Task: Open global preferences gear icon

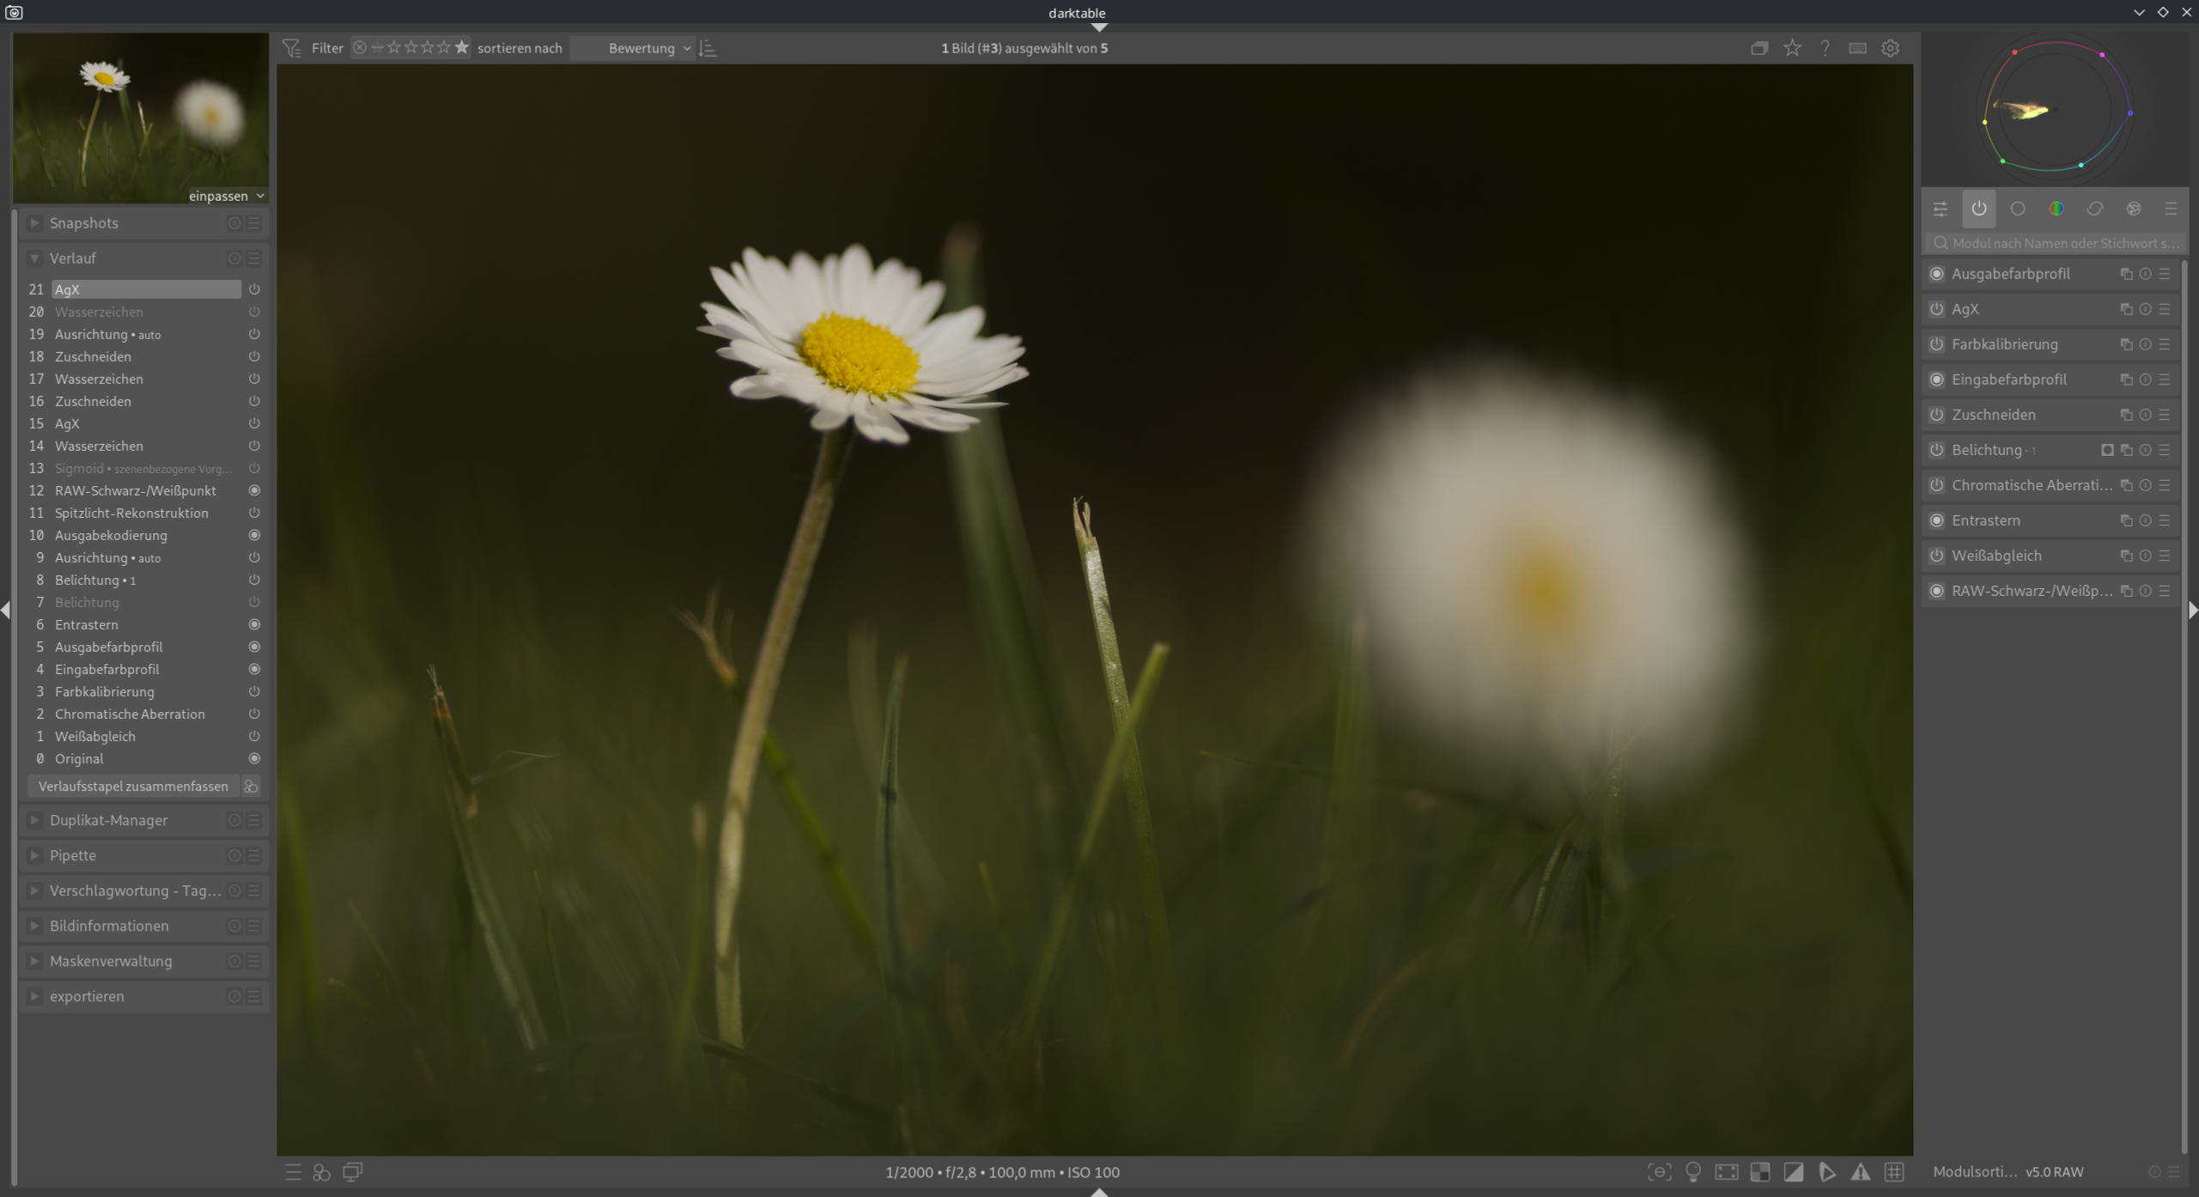Action: (1890, 48)
